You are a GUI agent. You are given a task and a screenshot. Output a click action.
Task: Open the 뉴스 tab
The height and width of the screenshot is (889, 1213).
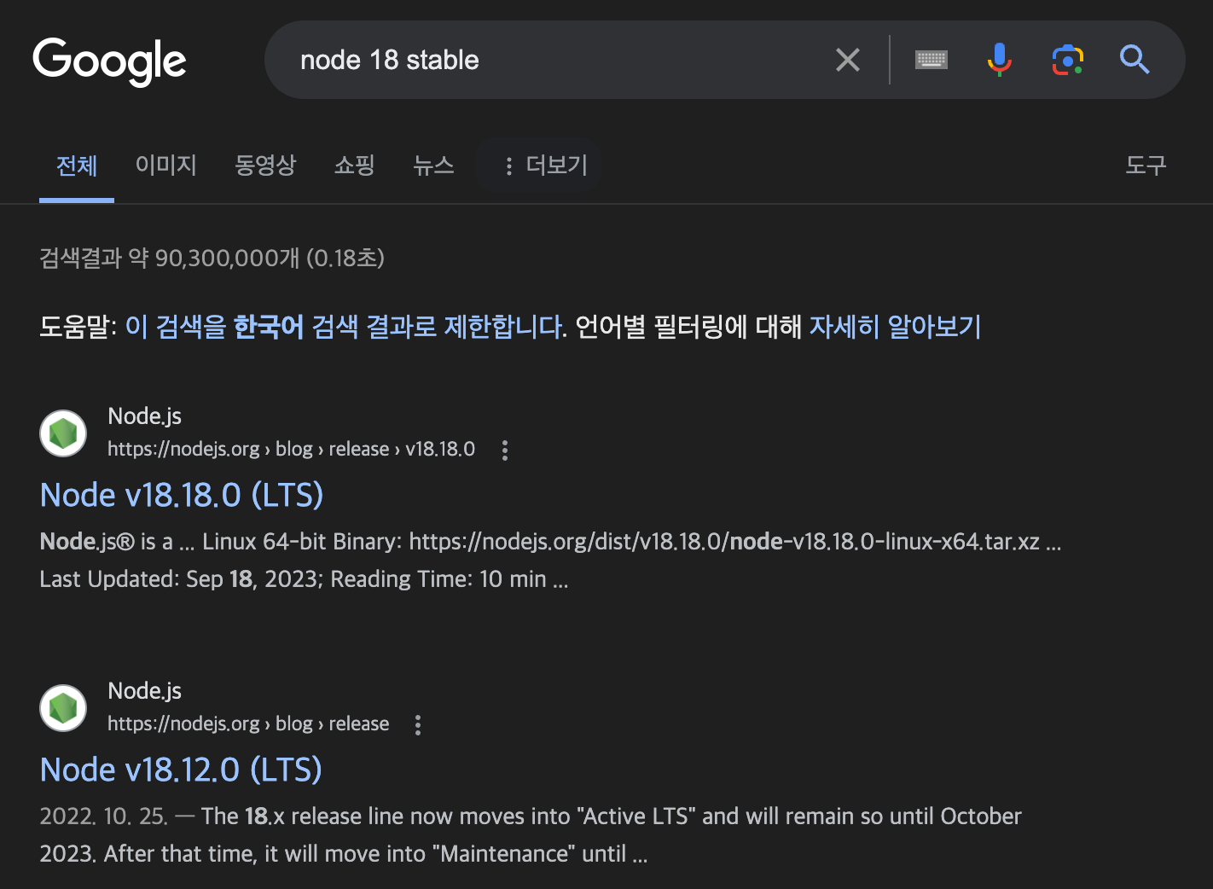pos(433,165)
